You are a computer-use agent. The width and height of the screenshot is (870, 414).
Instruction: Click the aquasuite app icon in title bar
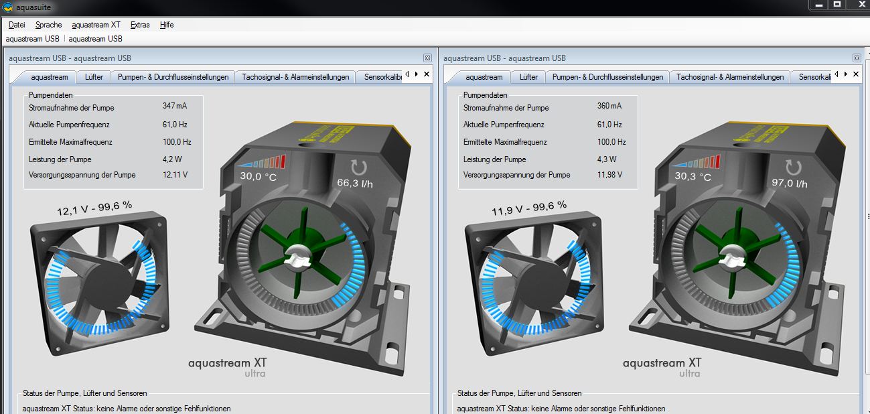pyautogui.click(x=7, y=6)
